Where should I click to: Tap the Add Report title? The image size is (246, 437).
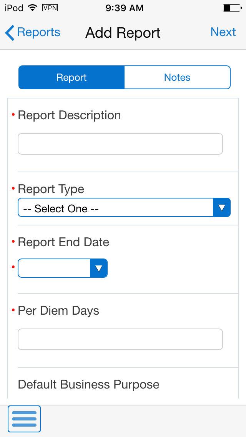[x=123, y=33]
